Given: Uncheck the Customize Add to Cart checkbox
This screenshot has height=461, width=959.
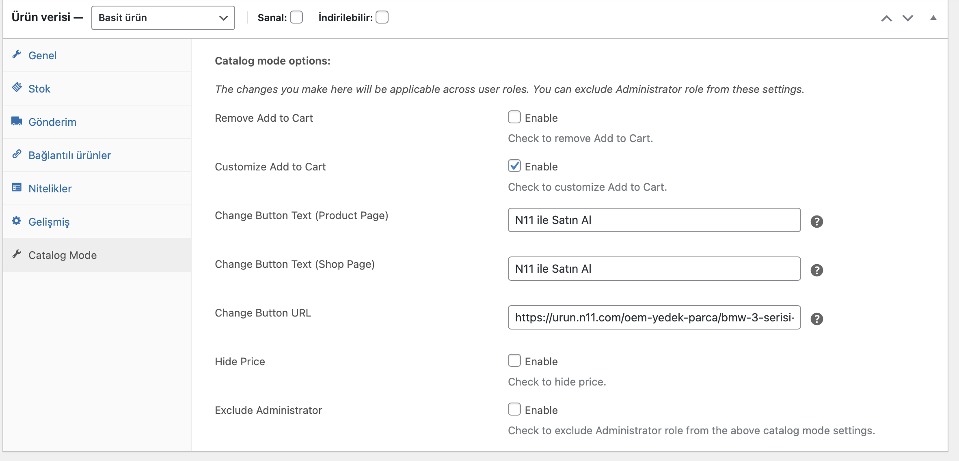Looking at the screenshot, I should pos(514,166).
